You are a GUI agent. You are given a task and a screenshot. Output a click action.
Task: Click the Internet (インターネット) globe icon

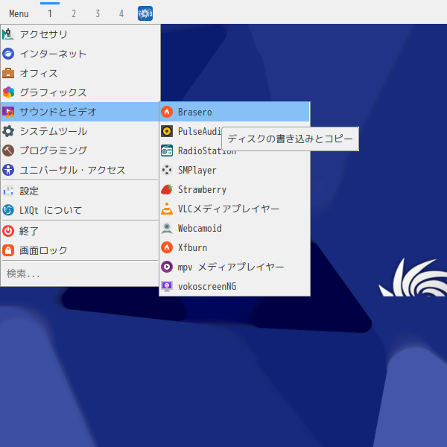point(8,54)
